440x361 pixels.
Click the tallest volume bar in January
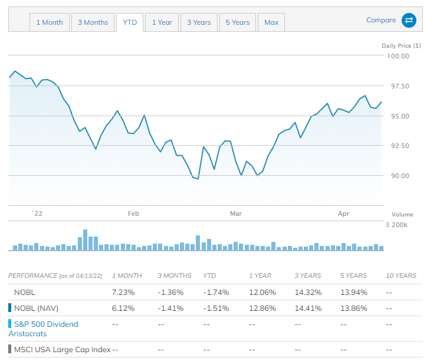85,240
